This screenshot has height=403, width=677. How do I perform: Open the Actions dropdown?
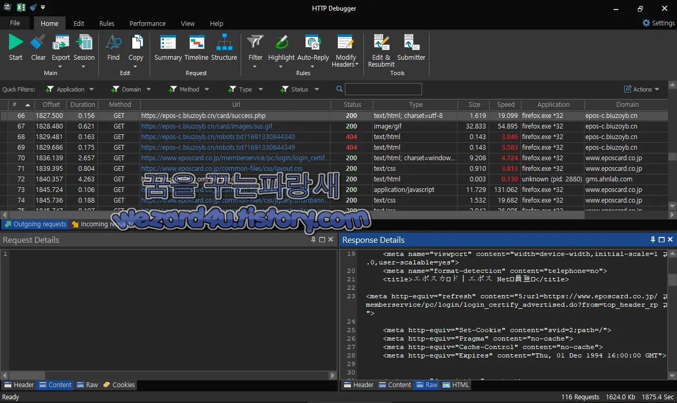pos(642,89)
